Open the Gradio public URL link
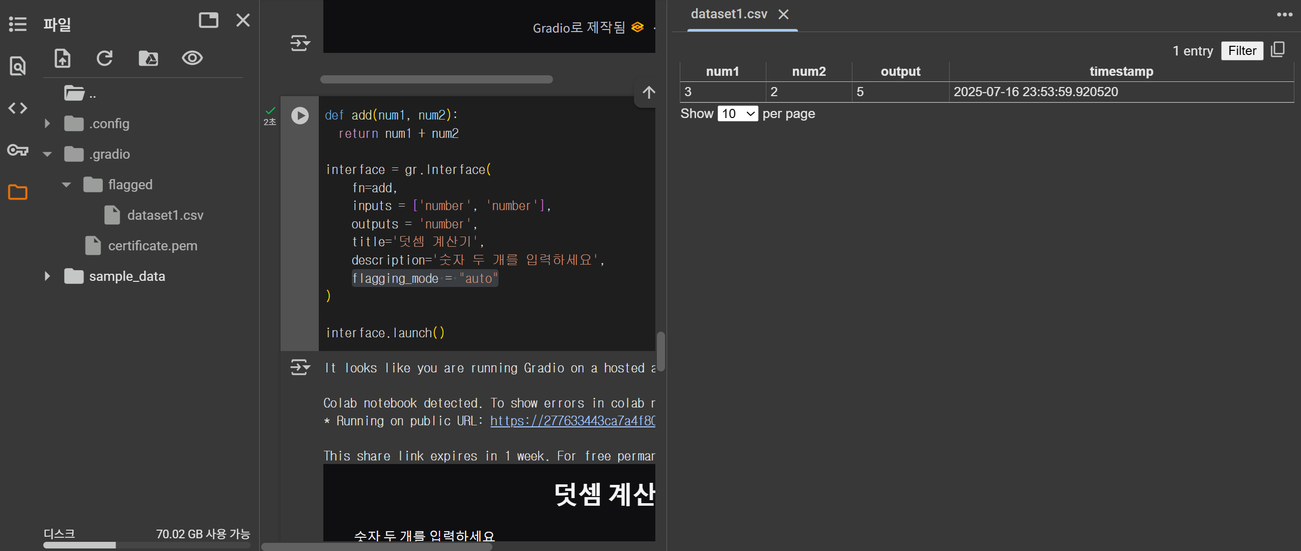The image size is (1301, 551). [572, 421]
